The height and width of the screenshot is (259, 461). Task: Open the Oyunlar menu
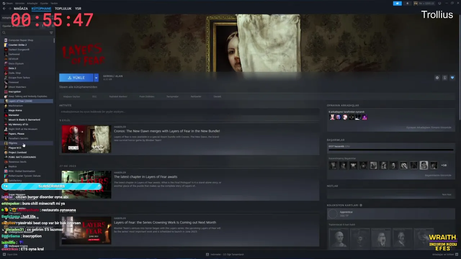tap(44, 3)
